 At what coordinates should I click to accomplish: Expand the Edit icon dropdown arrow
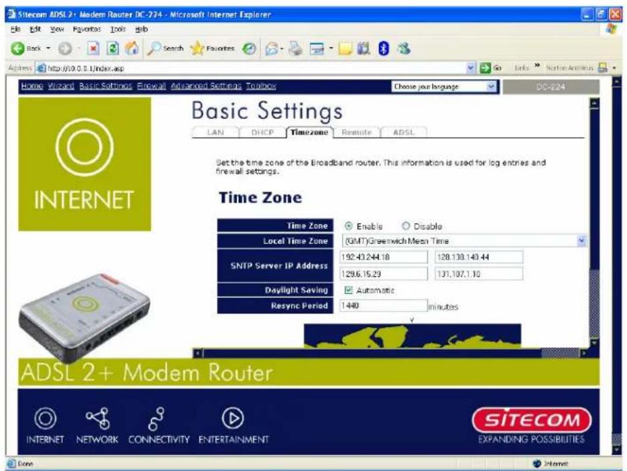coord(331,49)
